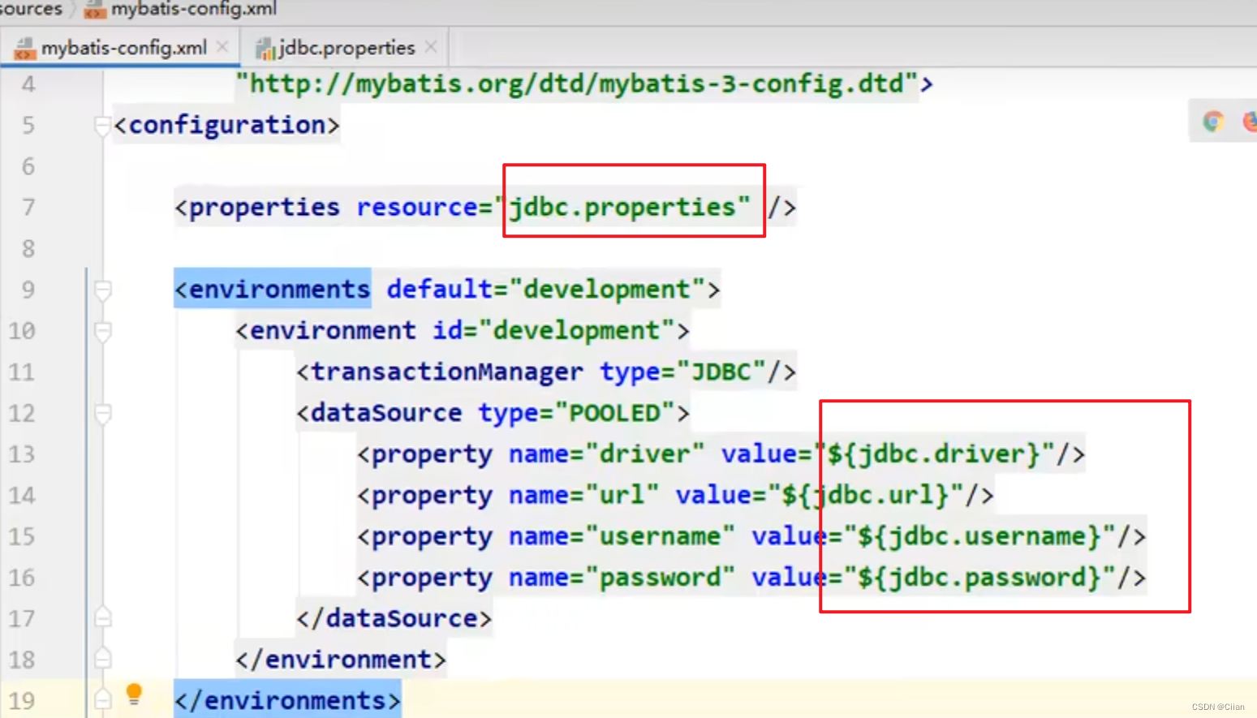1257x718 pixels.
Task: Collapse the configuration tag fold marker
Action: (102, 126)
